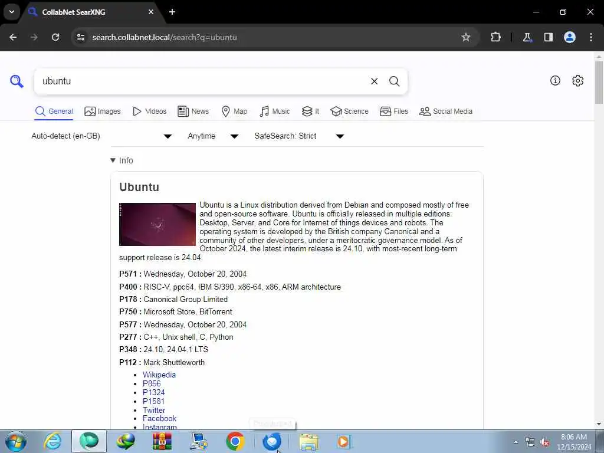Select the 'Canonical Group Limited' text
Image resolution: width=604 pixels, height=453 pixels.
pos(186,299)
